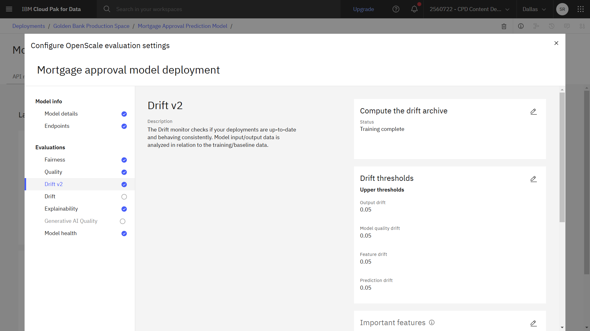Viewport: 590px width, 331px height.
Task: Click the empty circle next to Generative AI Quality
Action: coord(123,221)
